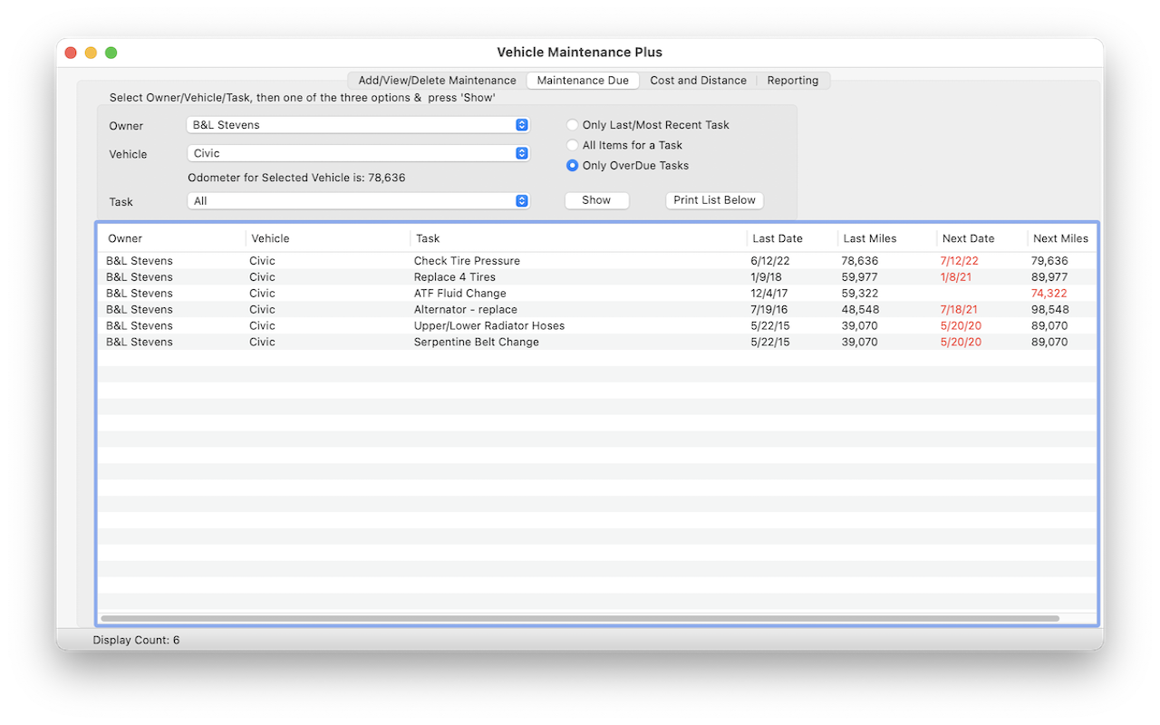Click the Print List Below button
Screen dimensions: 1160x725
[714, 200]
